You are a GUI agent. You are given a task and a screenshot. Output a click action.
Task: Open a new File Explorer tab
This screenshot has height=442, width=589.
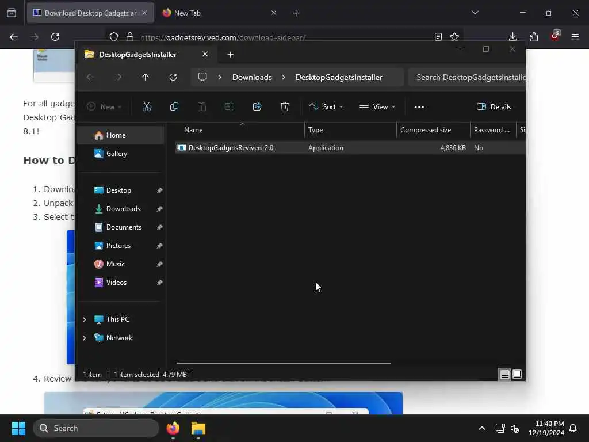(230, 55)
